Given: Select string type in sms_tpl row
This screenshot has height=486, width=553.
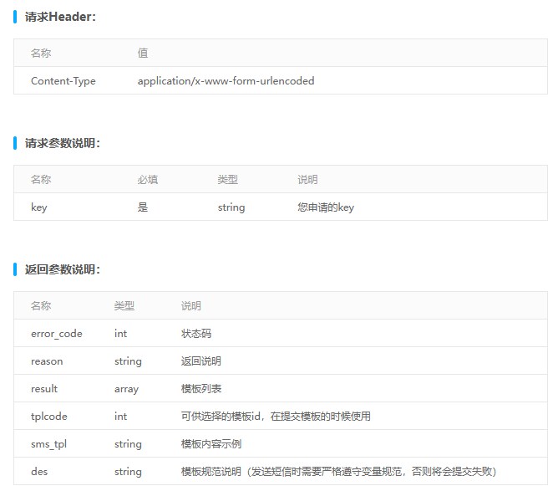Looking at the screenshot, I should [x=128, y=444].
